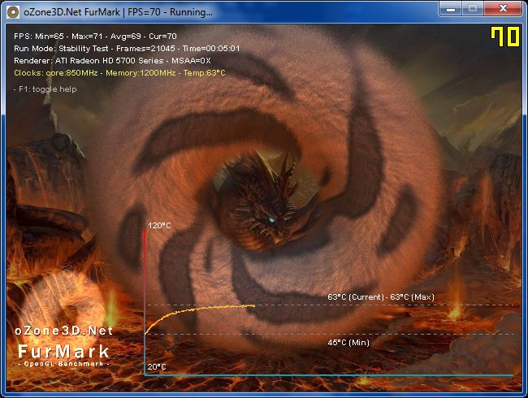The image size is (528, 398).
Task: Click the 'FurMark' logo text
Action: click(x=63, y=352)
